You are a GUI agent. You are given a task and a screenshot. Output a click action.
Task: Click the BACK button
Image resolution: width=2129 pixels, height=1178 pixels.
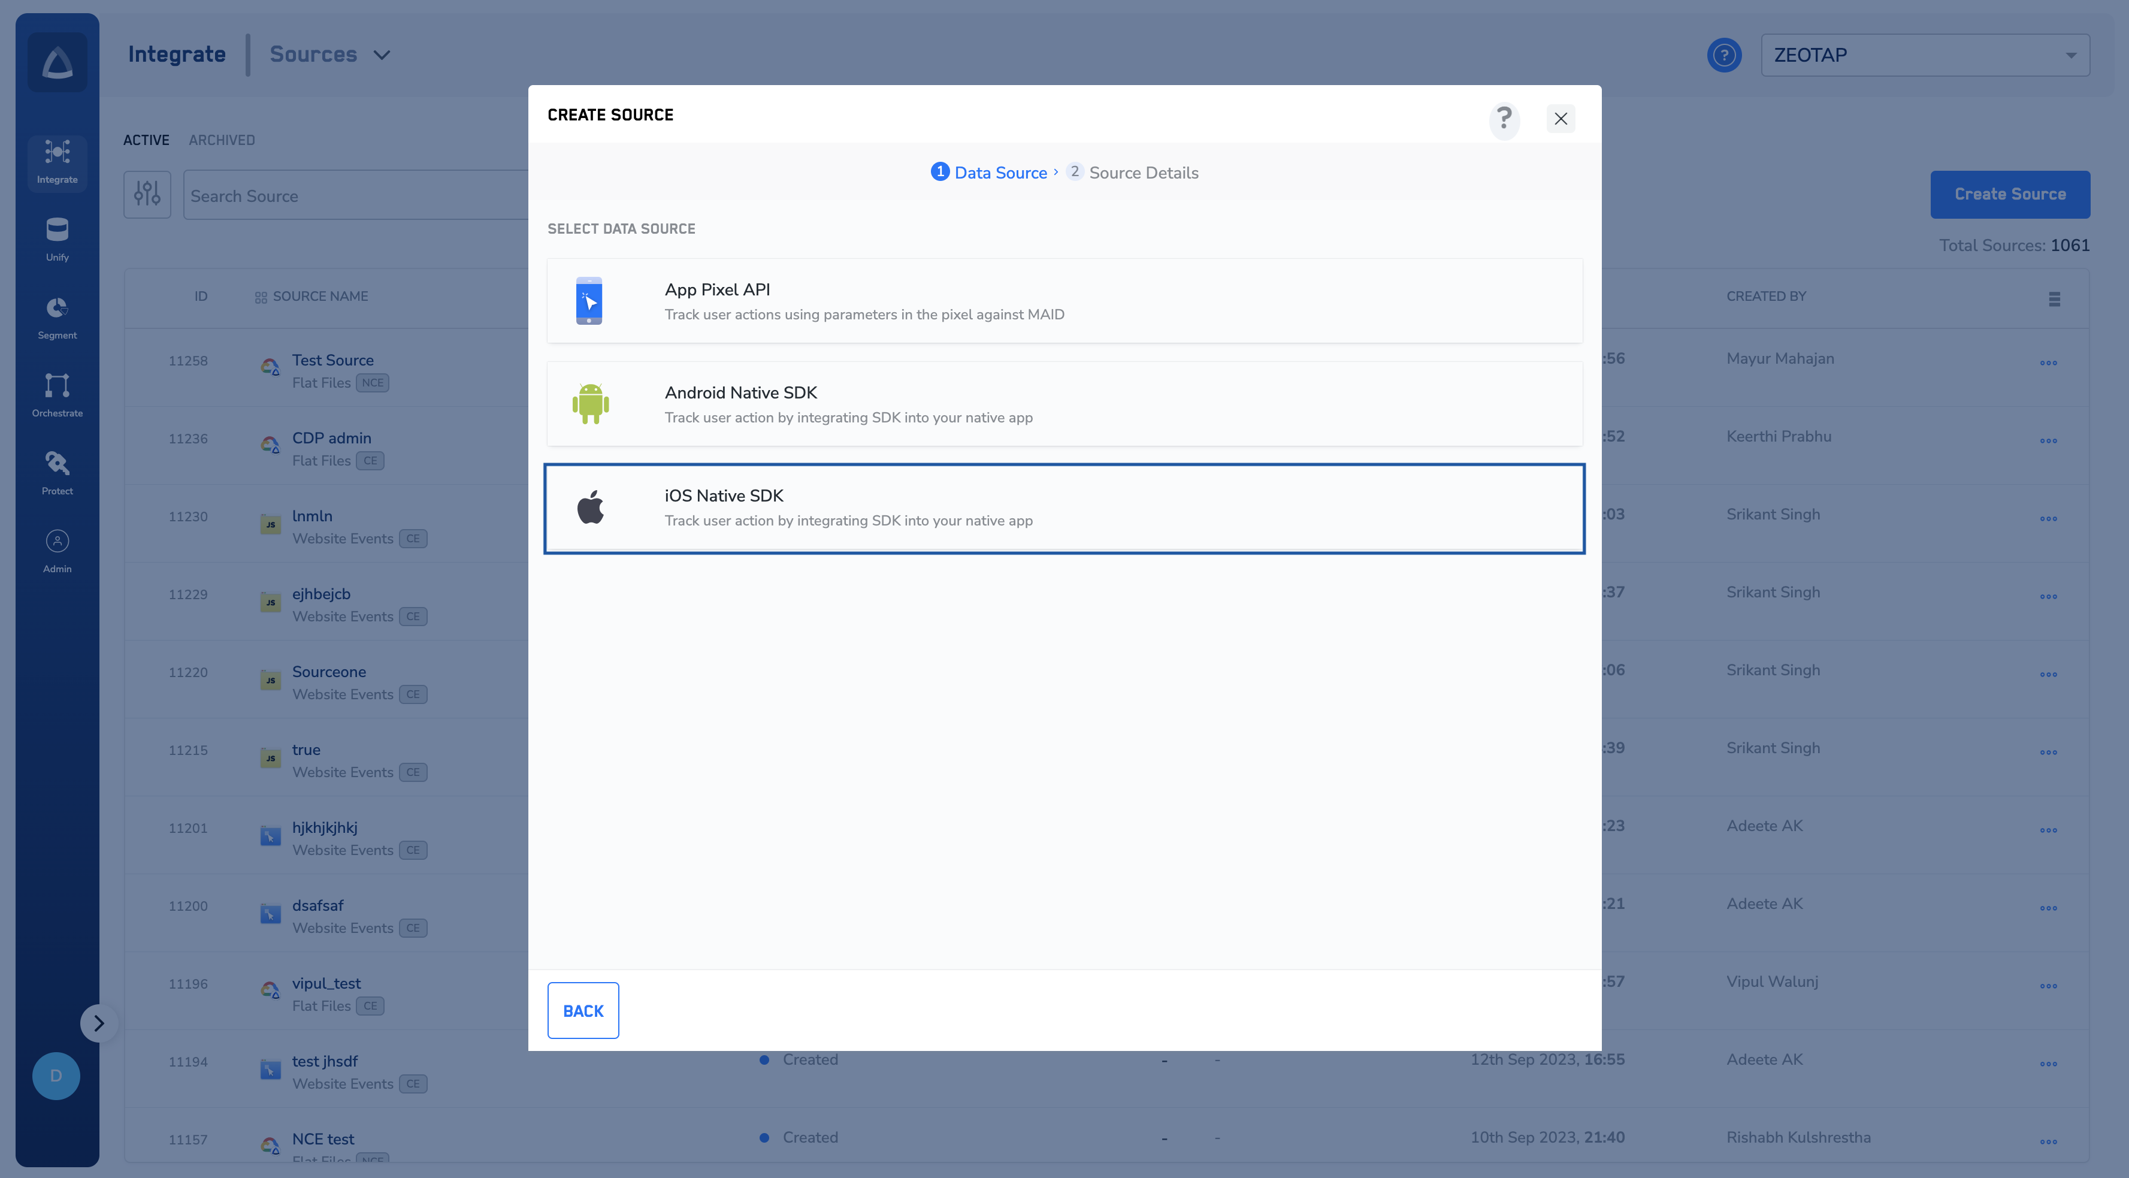(x=583, y=1010)
